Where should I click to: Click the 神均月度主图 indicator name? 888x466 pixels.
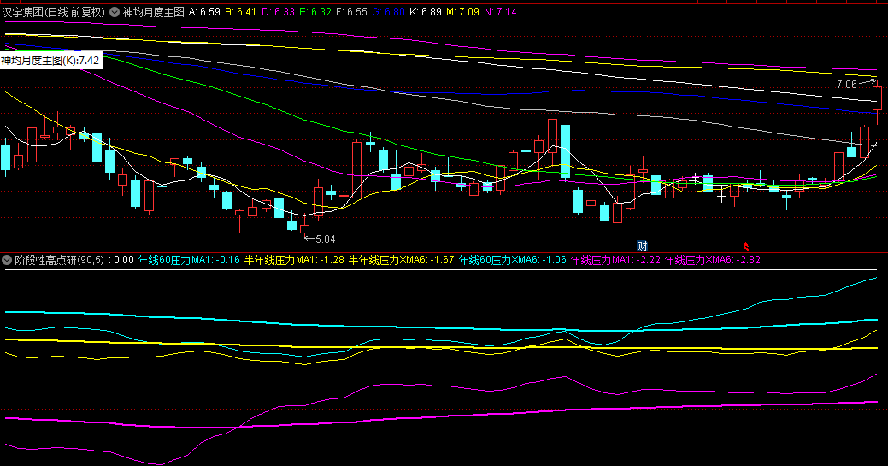(x=154, y=12)
